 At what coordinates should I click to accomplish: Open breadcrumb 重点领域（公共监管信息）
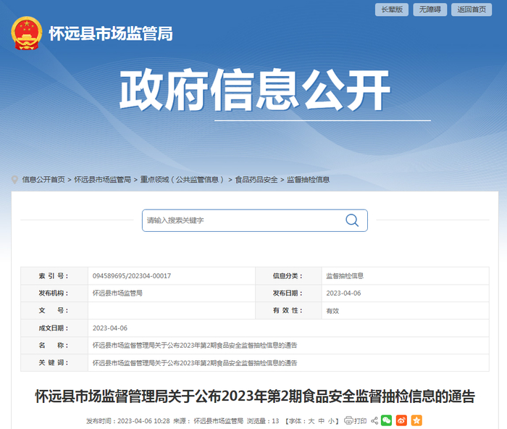(183, 180)
